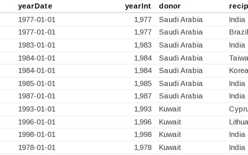The width and height of the screenshot is (248, 155).
Task: Click the donor column header
Action: (x=170, y=6)
